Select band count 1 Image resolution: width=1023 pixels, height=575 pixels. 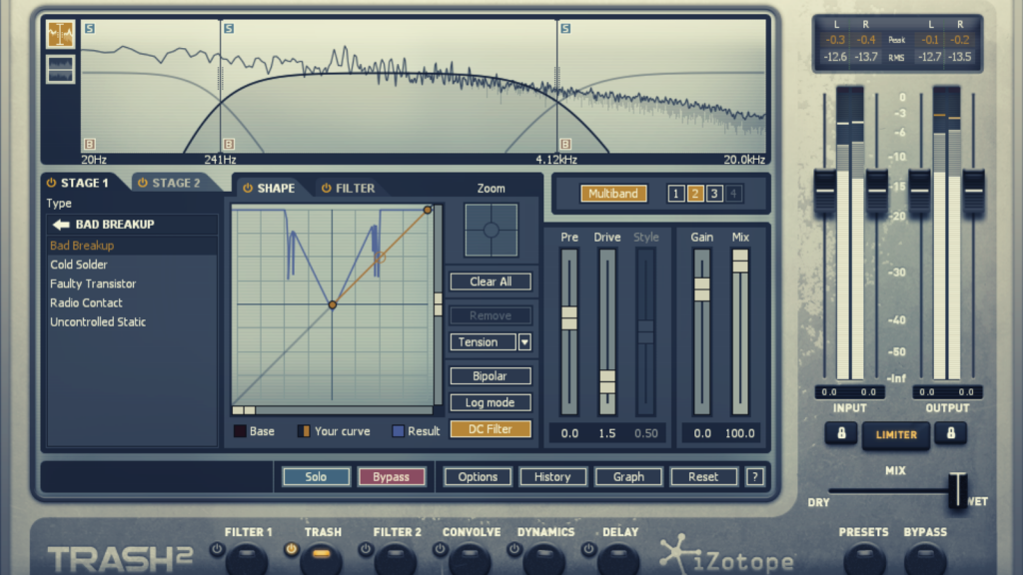pos(676,194)
